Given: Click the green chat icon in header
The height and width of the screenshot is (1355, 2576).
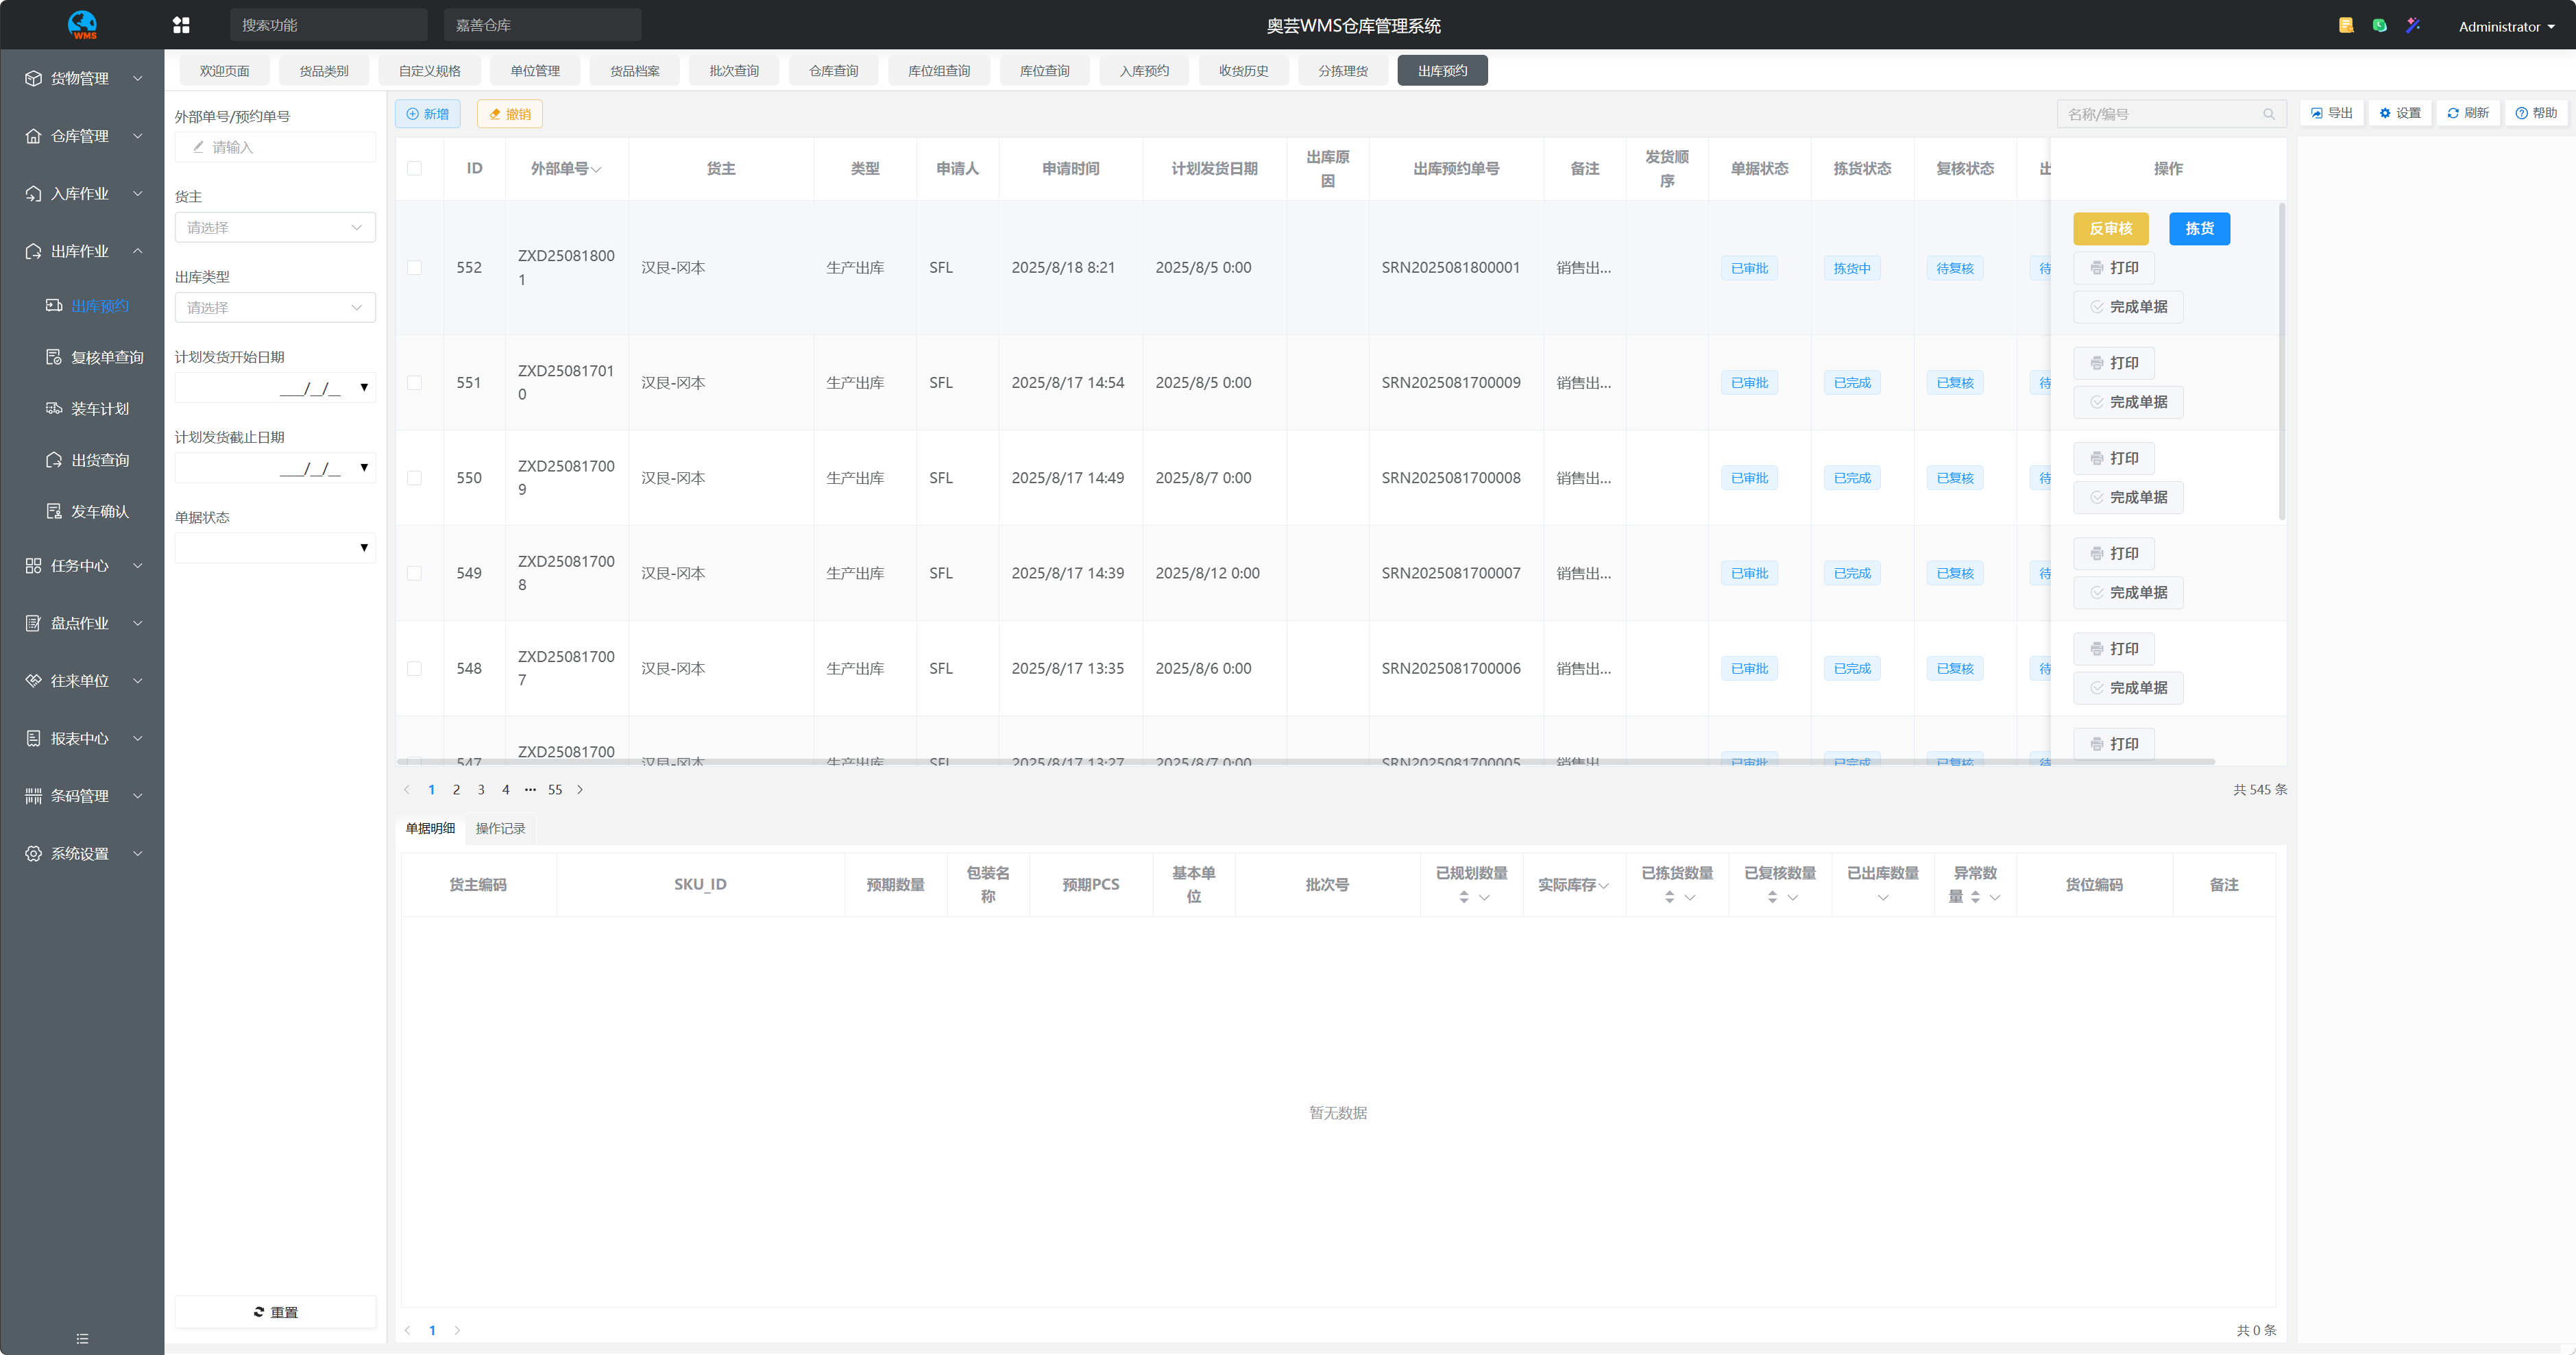Looking at the screenshot, I should click(2380, 25).
